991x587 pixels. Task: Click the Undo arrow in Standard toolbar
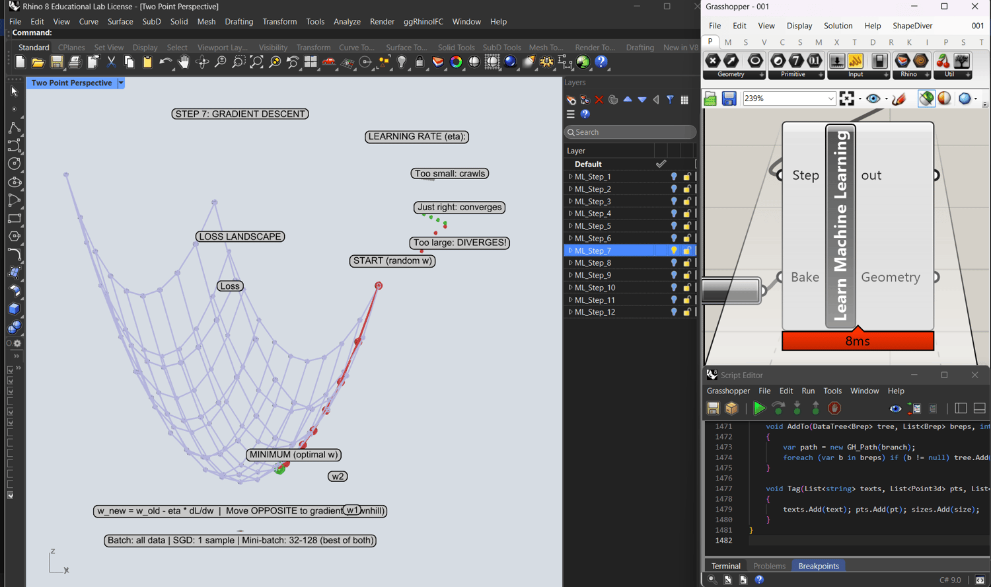point(165,62)
